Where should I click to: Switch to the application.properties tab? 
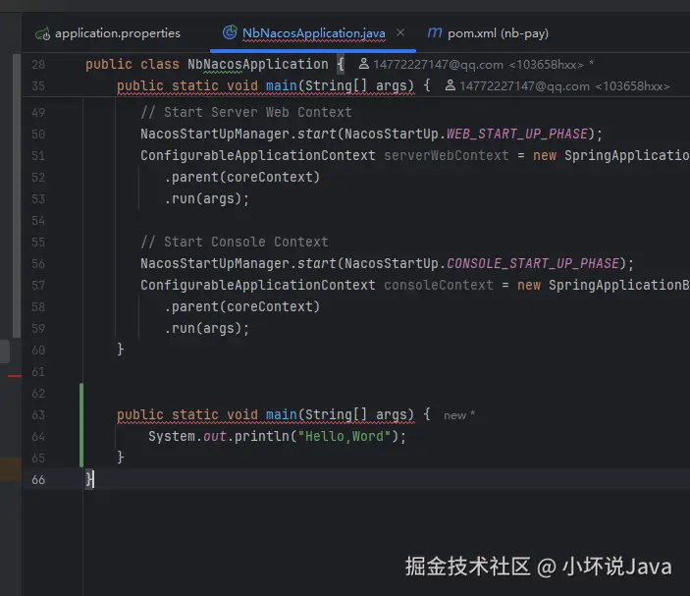tap(108, 33)
